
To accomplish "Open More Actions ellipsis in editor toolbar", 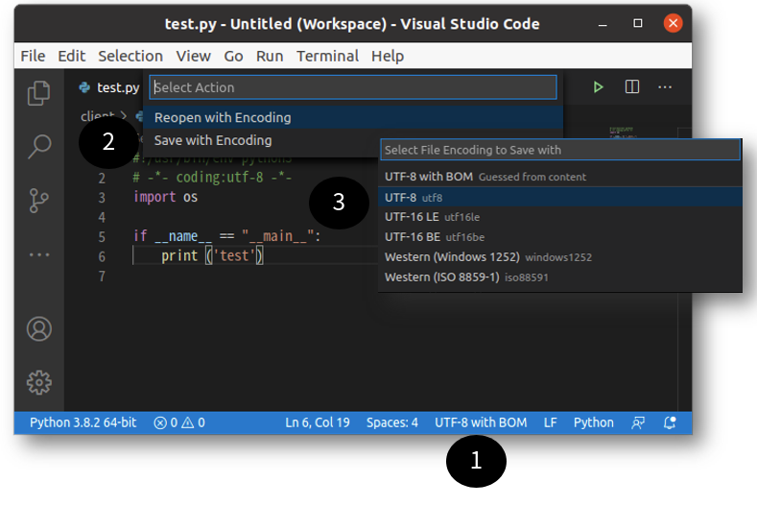I will [x=665, y=87].
